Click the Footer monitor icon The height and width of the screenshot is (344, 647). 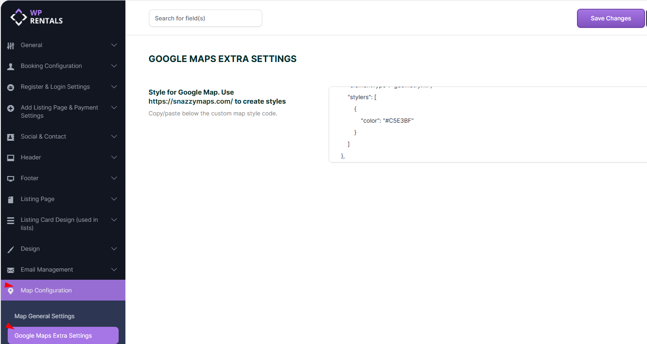[x=11, y=178]
